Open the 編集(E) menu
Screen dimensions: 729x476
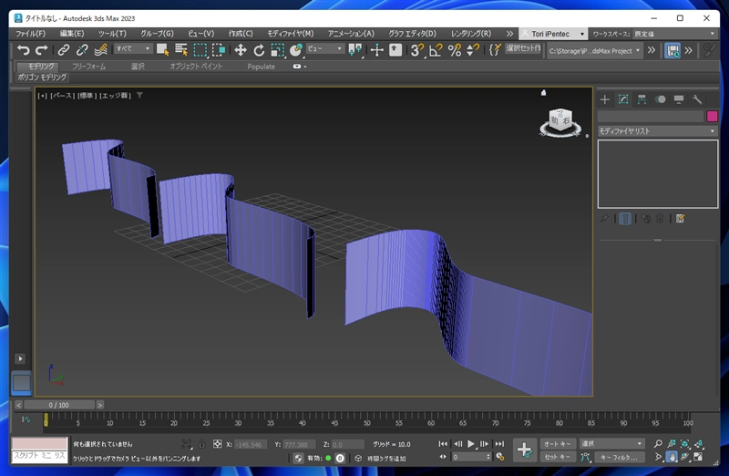(x=72, y=34)
